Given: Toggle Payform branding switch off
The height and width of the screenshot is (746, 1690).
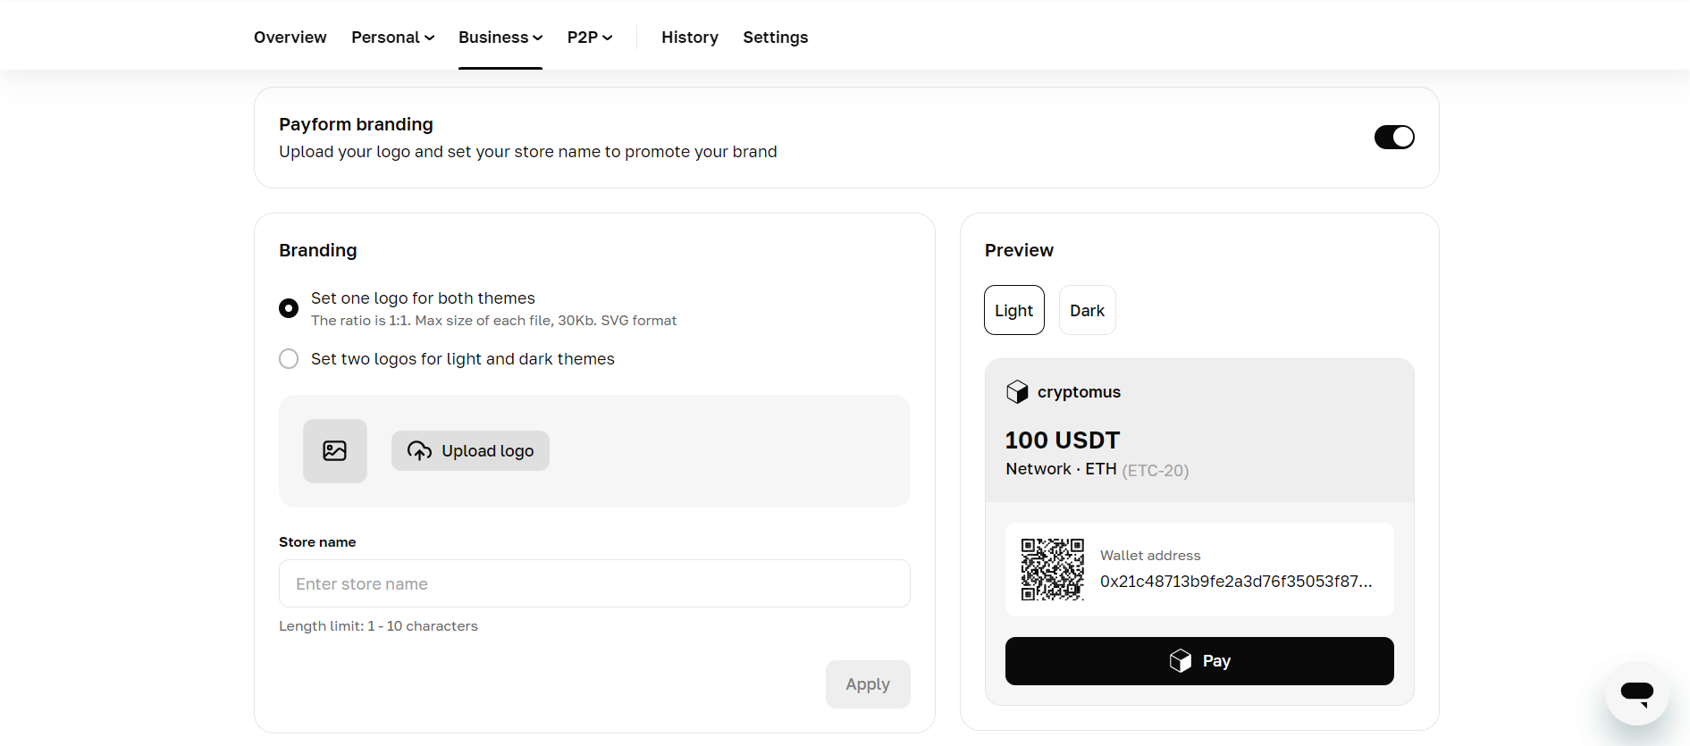Looking at the screenshot, I should (1393, 138).
